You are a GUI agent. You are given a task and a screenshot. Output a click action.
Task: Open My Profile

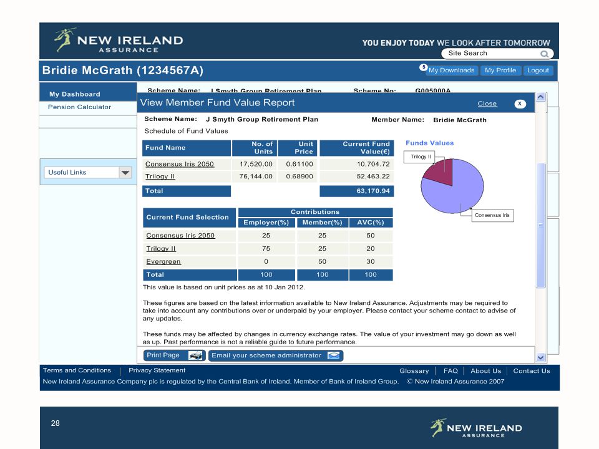tap(500, 70)
